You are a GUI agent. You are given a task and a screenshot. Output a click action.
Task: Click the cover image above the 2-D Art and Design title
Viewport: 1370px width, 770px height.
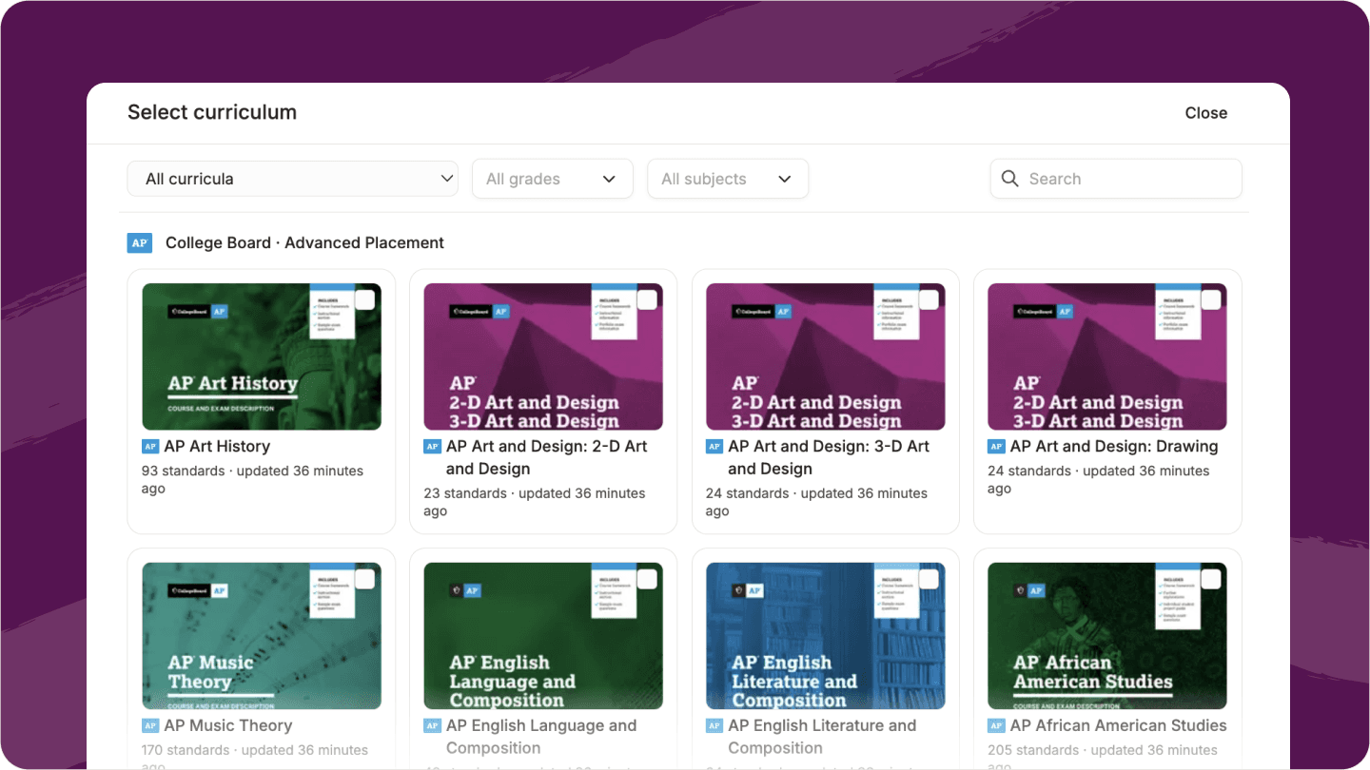click(543, 356)
